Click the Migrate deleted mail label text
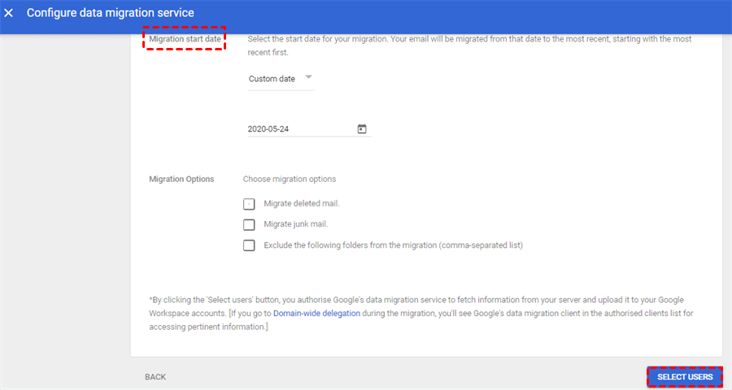This screenshot has height=390, width=732. pyautogui.click(x=302, y=203)
